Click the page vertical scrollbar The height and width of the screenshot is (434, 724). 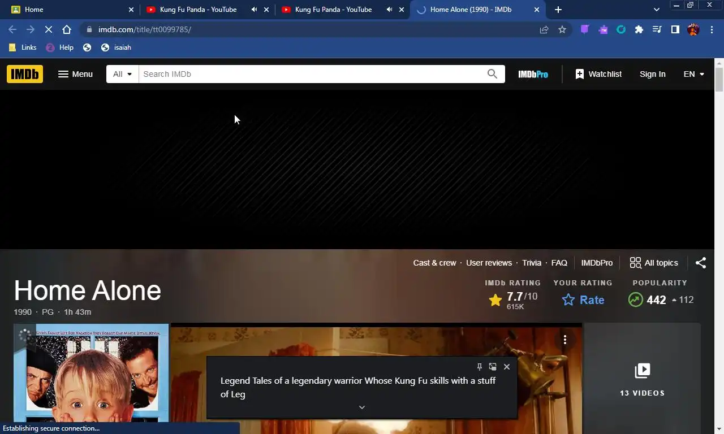point(719,79)
